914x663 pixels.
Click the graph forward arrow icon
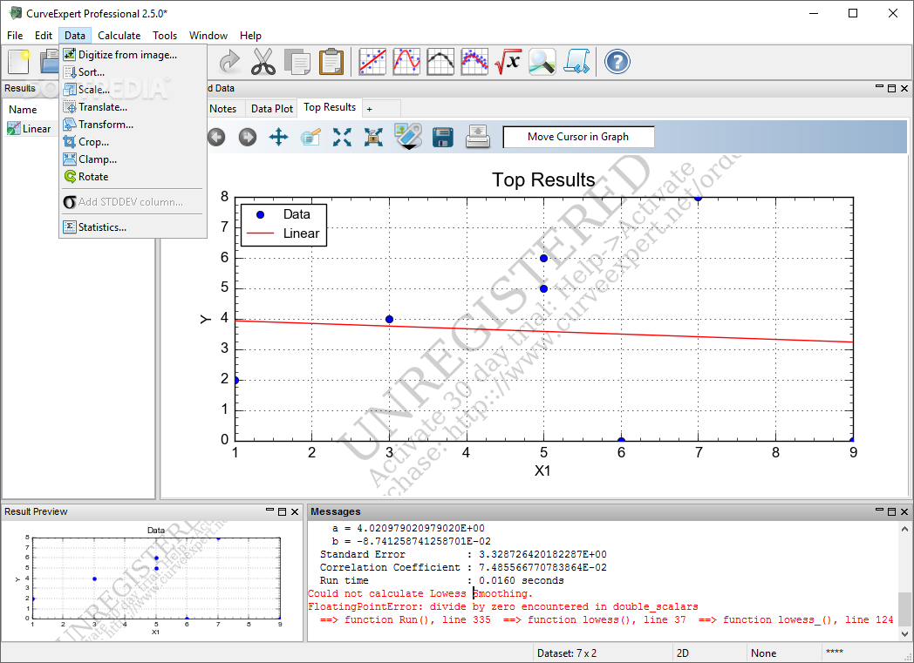248,138
